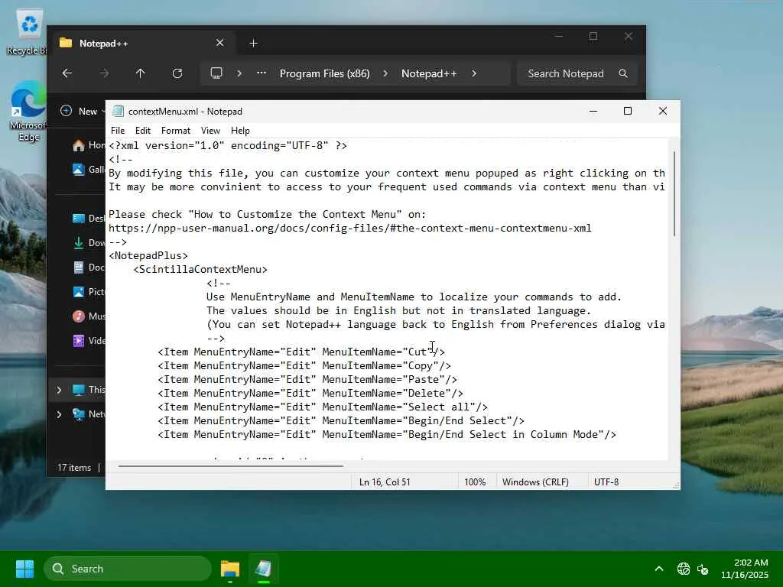Open the Help menu in Notepad
This screenshot has width=783, height=587.
pos(240,131)
